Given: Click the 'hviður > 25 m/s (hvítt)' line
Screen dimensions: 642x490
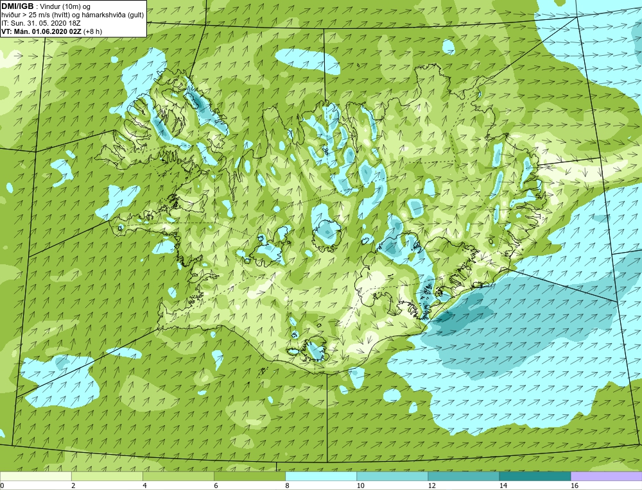Looking at the screenshot, I should click(x=73, y=15).
